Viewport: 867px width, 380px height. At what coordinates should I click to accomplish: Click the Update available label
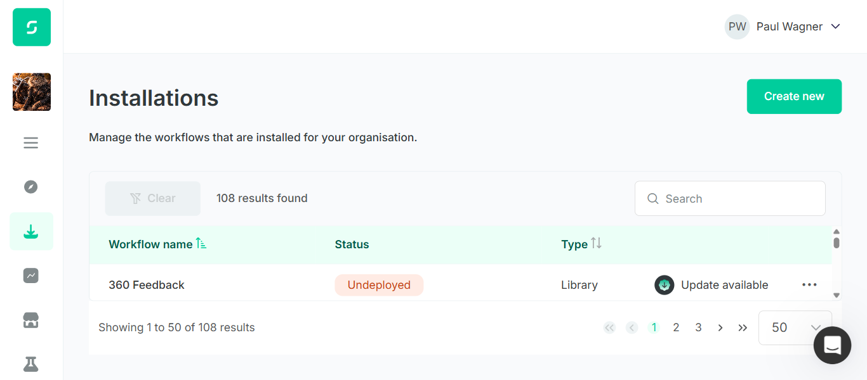(x=724, y=285)
